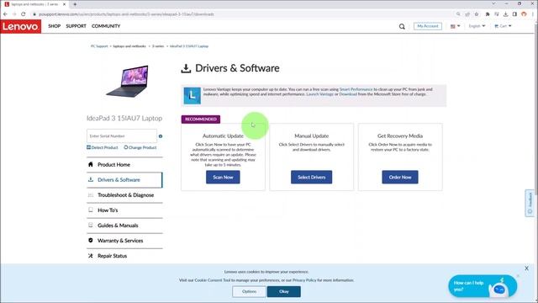Click the Lenovo logo
The height and width of the screenshot is (303, 538).
tap(20, 26)
